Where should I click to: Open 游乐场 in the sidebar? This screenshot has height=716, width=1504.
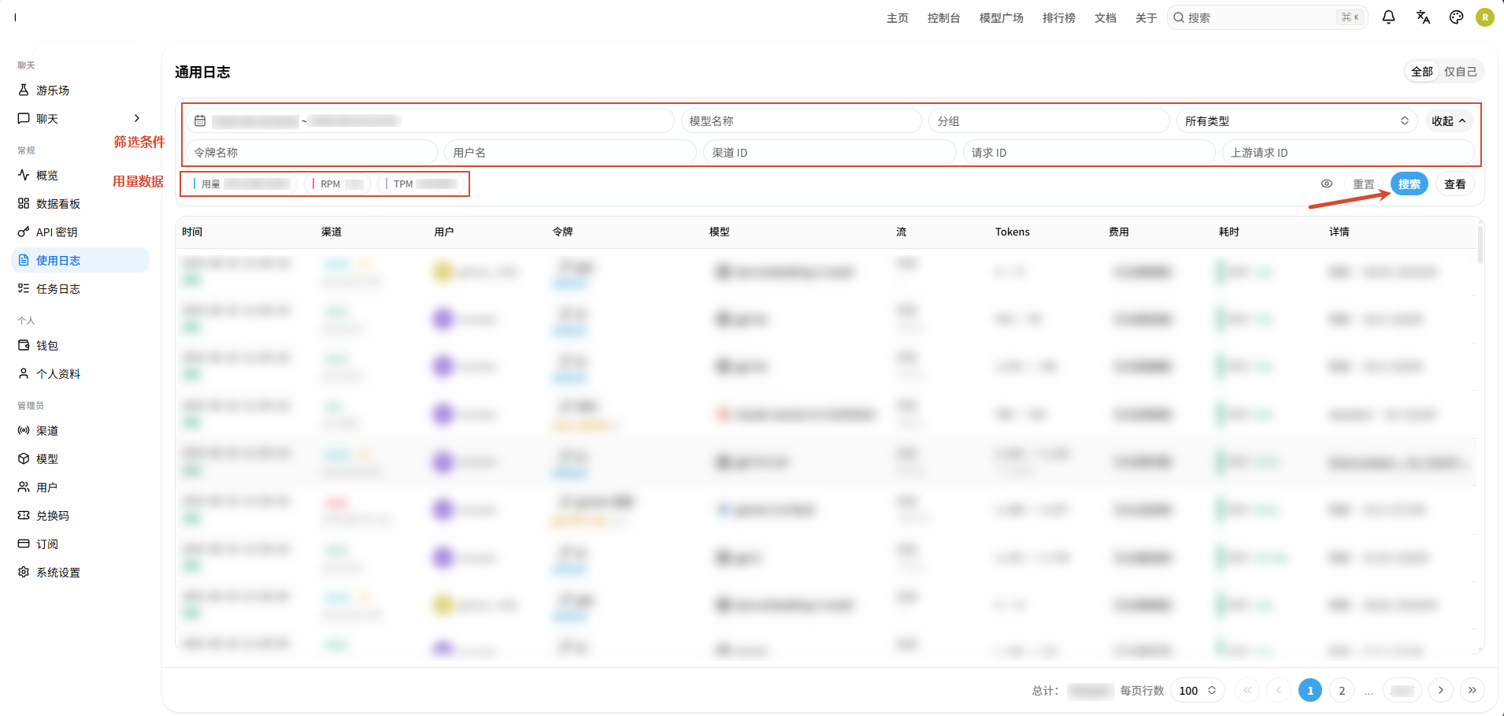click(x=80, y=91)
